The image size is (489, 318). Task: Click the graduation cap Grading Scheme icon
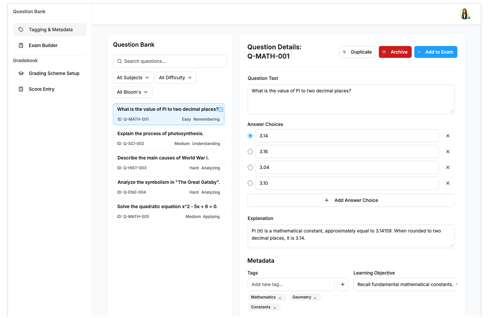tap(21, 73)
